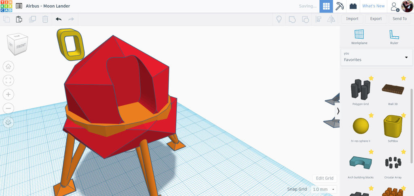This screenshot has height=196, width=414.
Task: Click the Copy toolbar icon
Action: tap(6, 19)
